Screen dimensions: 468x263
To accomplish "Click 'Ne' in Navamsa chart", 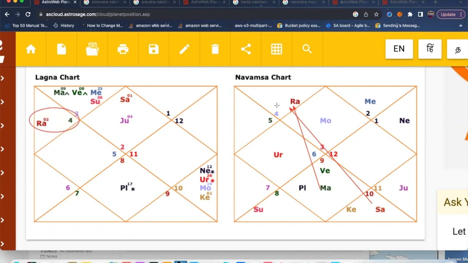I will [x=404, y=121].
